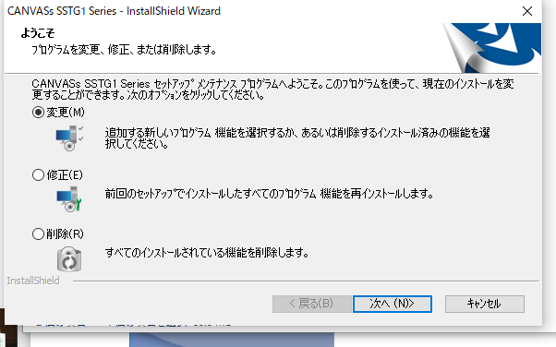The width and height of the screenshot is (556, 347).
Task: Close the InstallShield Wizard window
Action: [x=527, y=11]
